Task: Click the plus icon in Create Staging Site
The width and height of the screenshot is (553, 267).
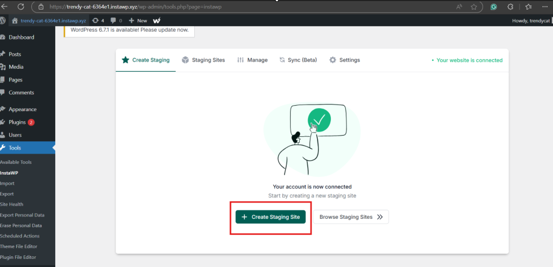Action: (x=244, y=217)
